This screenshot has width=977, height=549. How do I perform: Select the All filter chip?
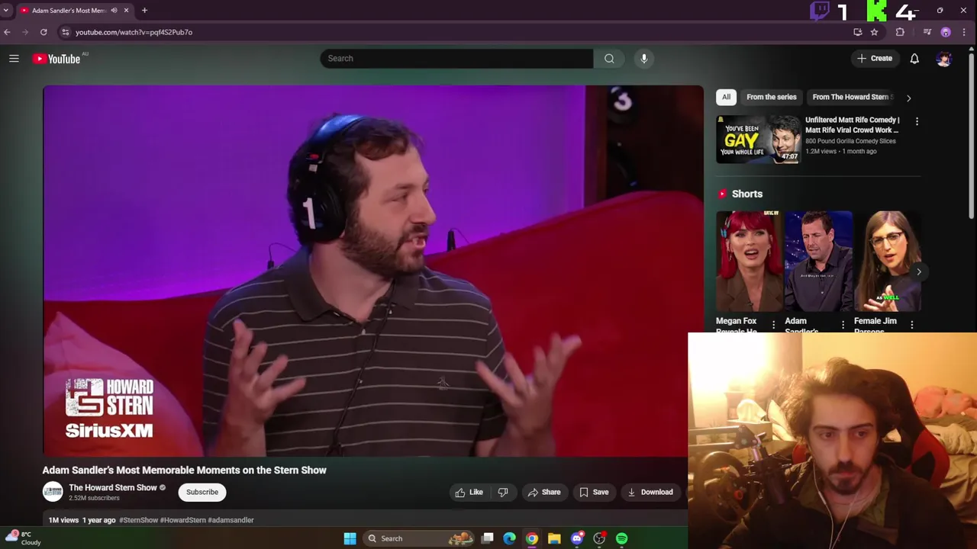pyautogui.click(x=726, y=97)
